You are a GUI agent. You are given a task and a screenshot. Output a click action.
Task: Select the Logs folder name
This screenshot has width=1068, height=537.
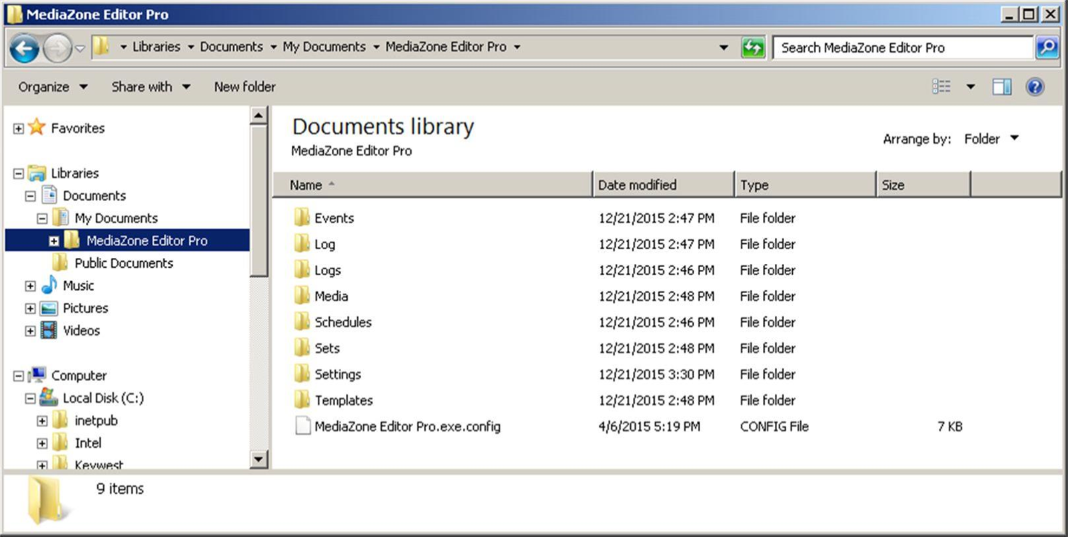327,270
